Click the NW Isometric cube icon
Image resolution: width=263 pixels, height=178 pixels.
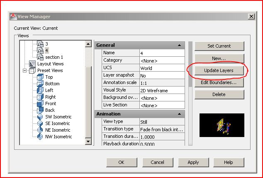pos(40,137)
